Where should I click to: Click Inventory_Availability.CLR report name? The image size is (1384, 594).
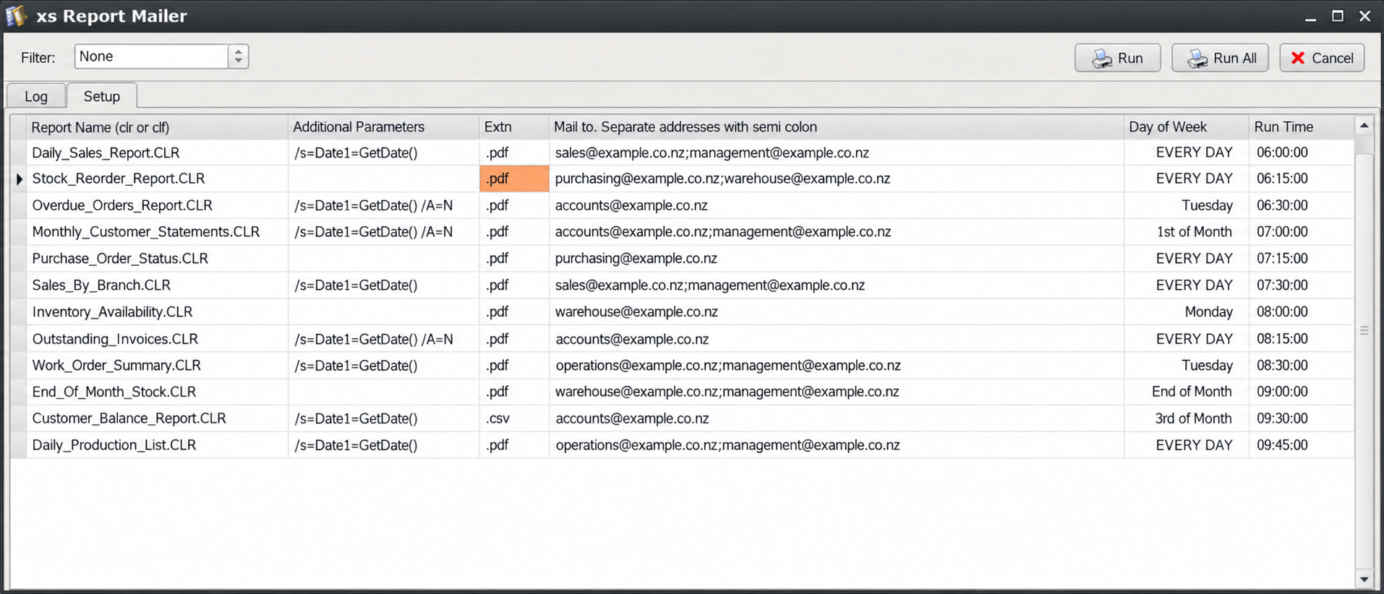[x=112, y=312]
